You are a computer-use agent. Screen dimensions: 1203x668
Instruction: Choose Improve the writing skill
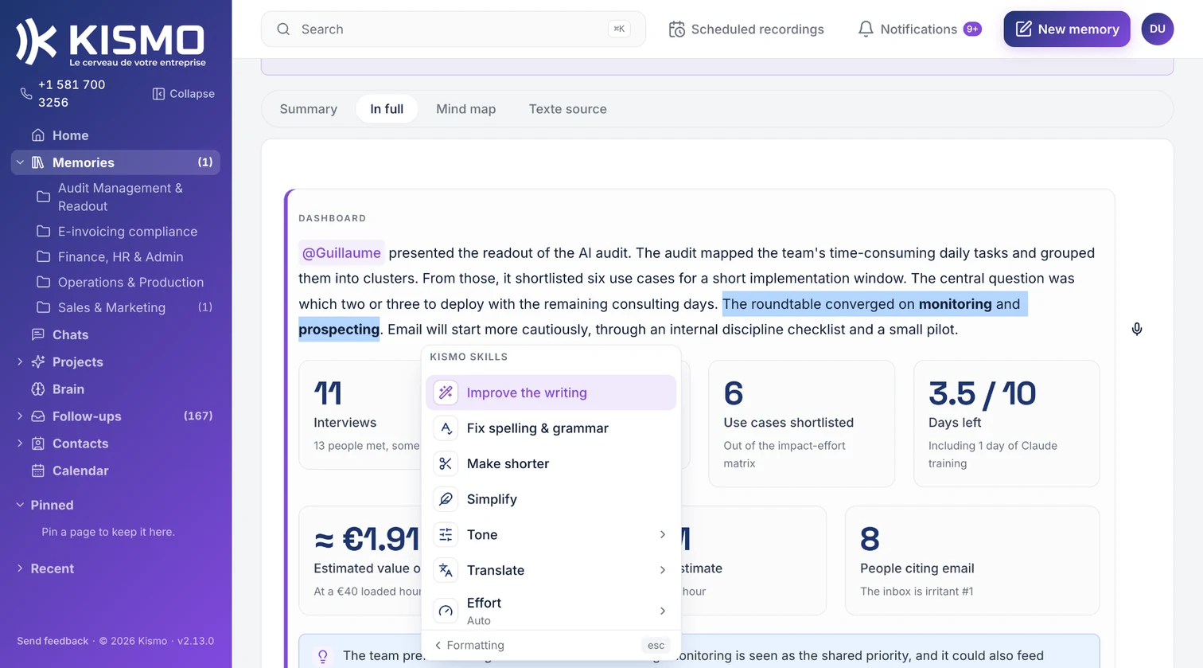(551, 393)
